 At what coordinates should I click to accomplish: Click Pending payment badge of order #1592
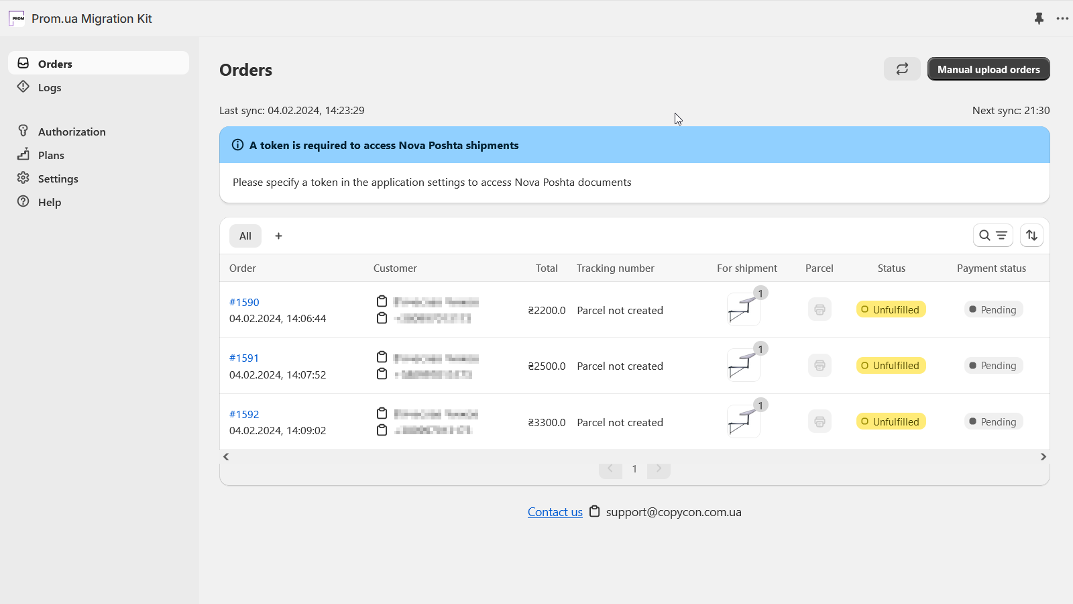click(x=993, y=421)
